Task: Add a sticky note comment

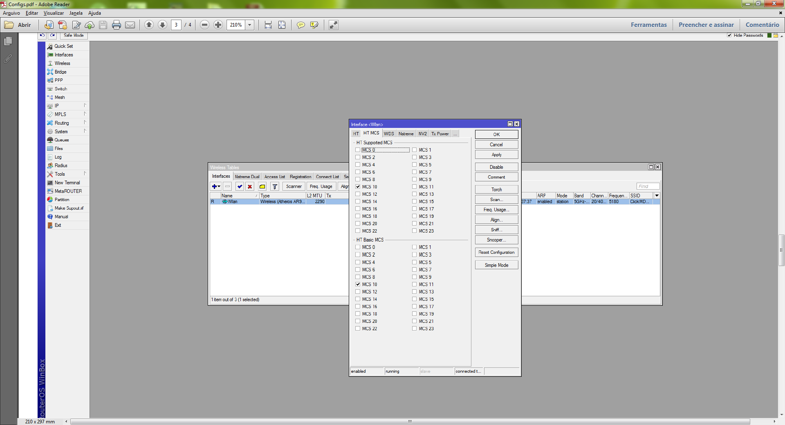Action: tap(301, 25)
